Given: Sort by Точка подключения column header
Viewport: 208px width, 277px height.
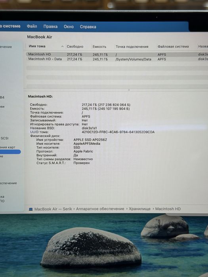Looking at the screenshot, I should pyautogui.click(x=132, y=47).
